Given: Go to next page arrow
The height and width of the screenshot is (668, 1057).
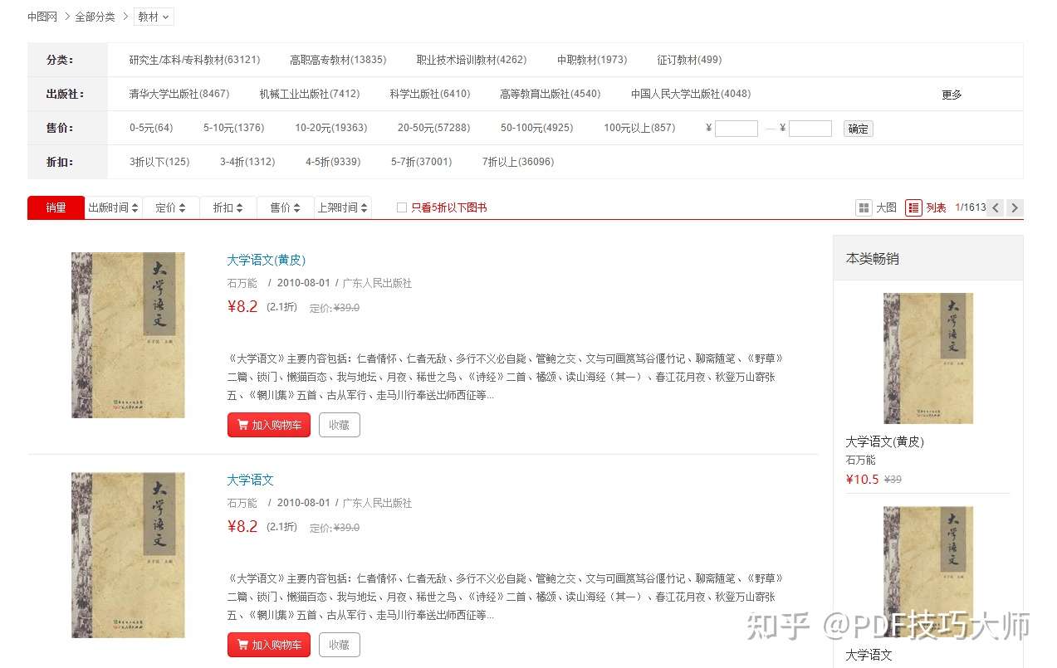Looking at the screenshot, I should point(1014,207).
